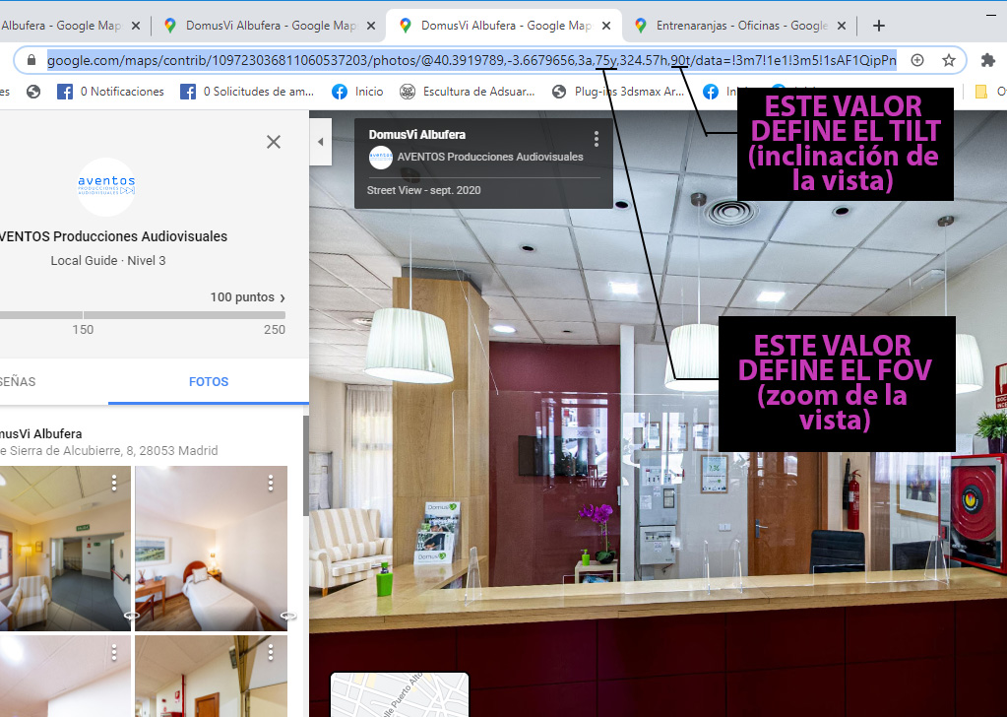
Task: Open a new browser tab
Action: pos(879,26)
